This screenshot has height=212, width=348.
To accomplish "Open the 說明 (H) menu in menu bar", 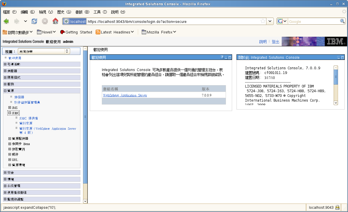I will click(118, 12).
